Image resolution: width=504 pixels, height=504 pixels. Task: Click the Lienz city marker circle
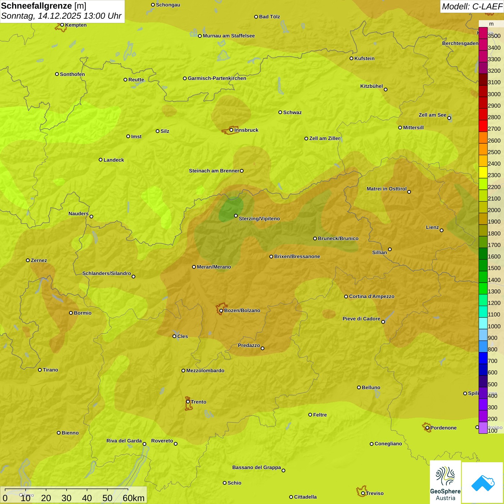click(x=442, y=230)
